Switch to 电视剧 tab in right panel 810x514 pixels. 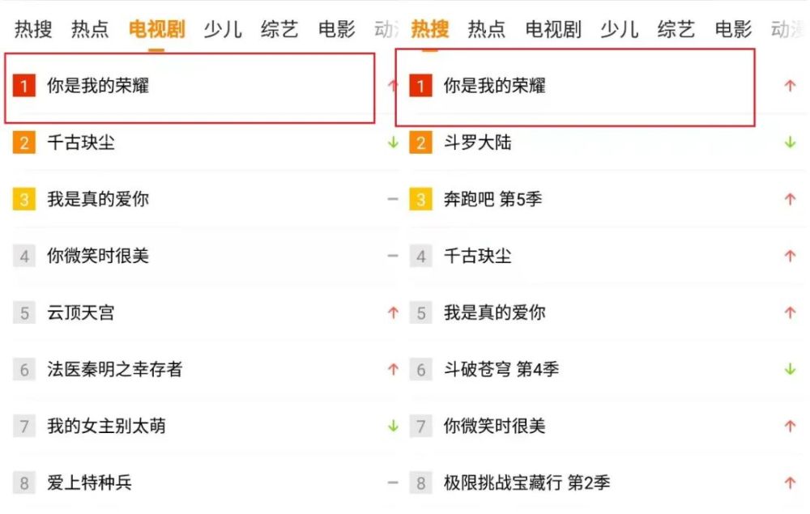click(x=553, y=29)
